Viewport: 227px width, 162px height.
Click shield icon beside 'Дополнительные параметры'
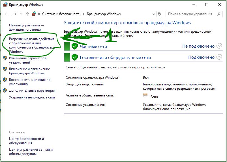5,91
